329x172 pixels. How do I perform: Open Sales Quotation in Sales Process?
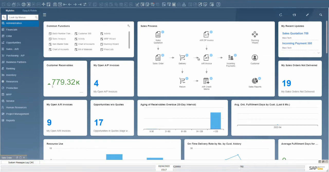pos(158,34)
